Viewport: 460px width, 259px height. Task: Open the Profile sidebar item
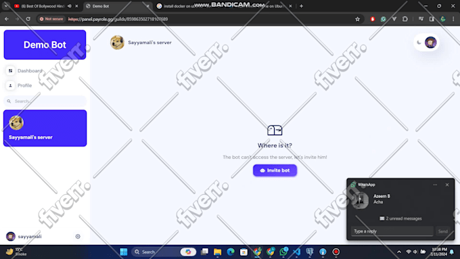pyautogui.click(x=19, y=85)
